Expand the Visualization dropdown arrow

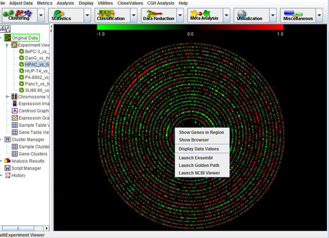[273, 15]
